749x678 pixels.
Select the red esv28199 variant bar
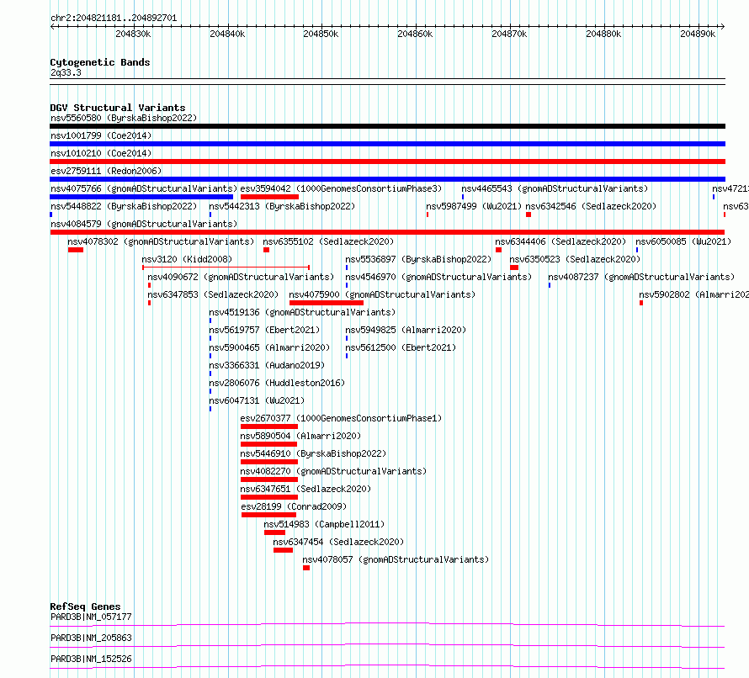269,515
